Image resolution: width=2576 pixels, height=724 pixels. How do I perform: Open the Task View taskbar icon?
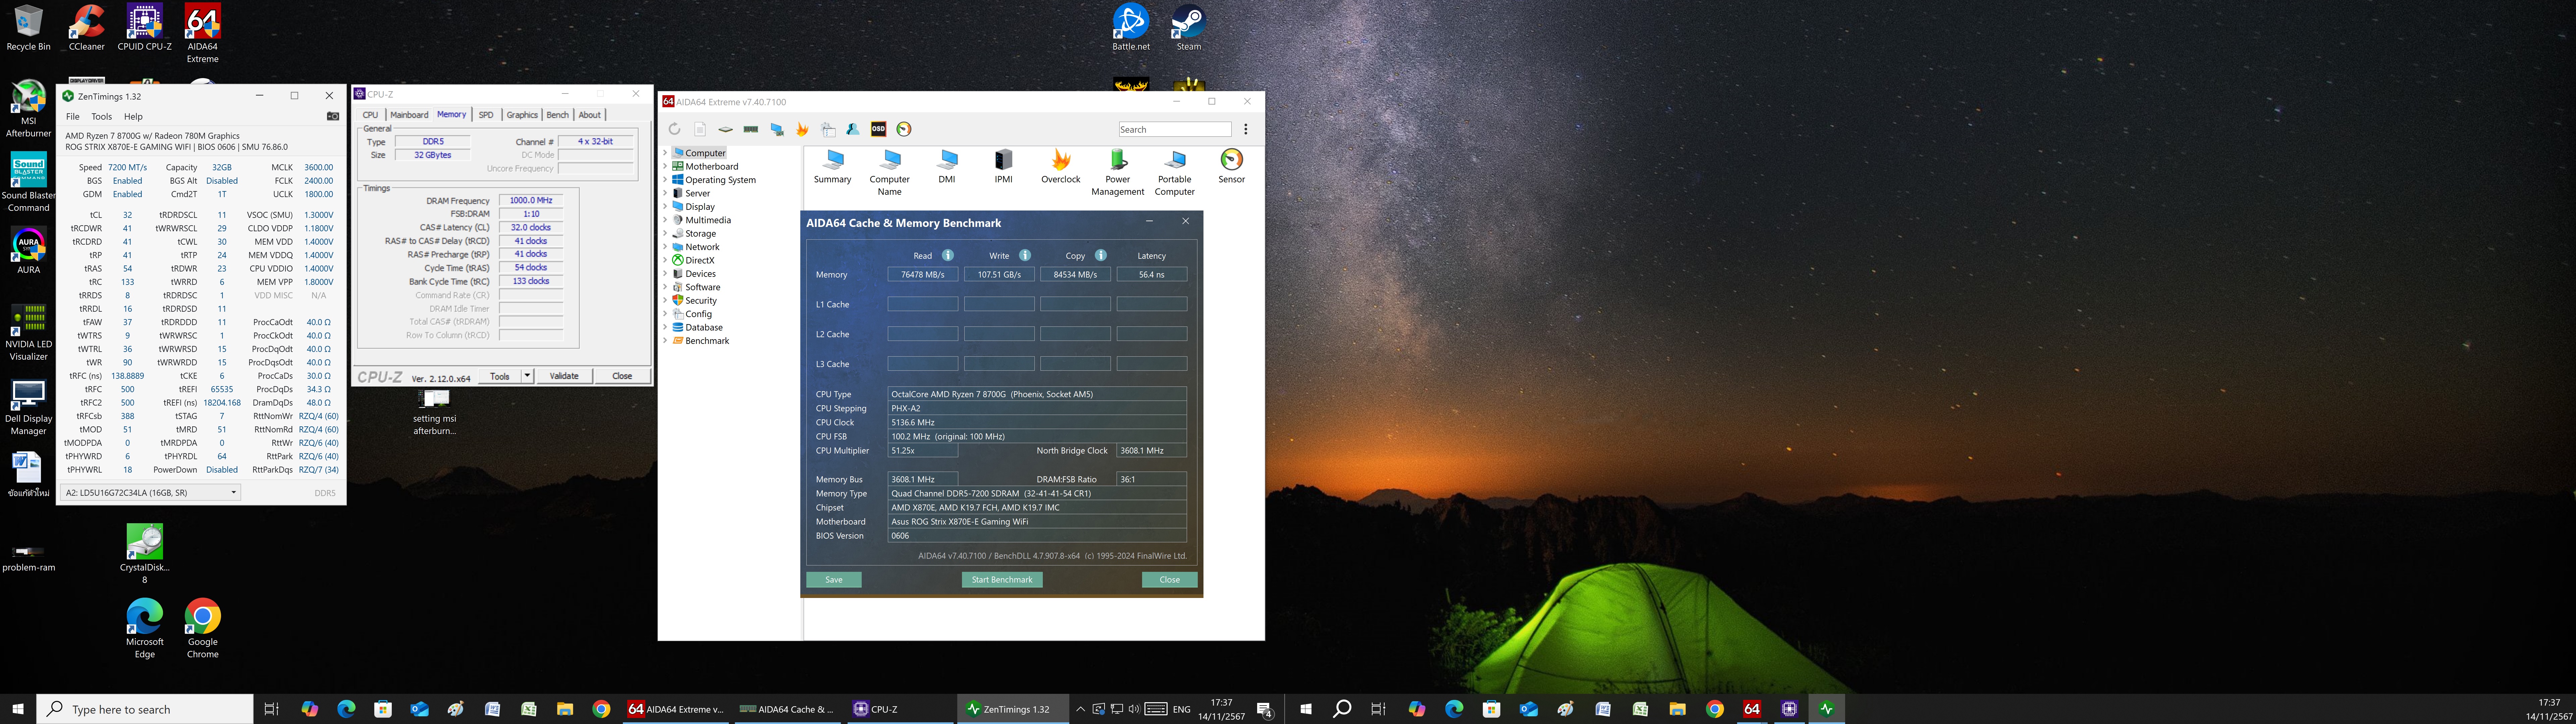pyautogui.click(x=271, y=709)
